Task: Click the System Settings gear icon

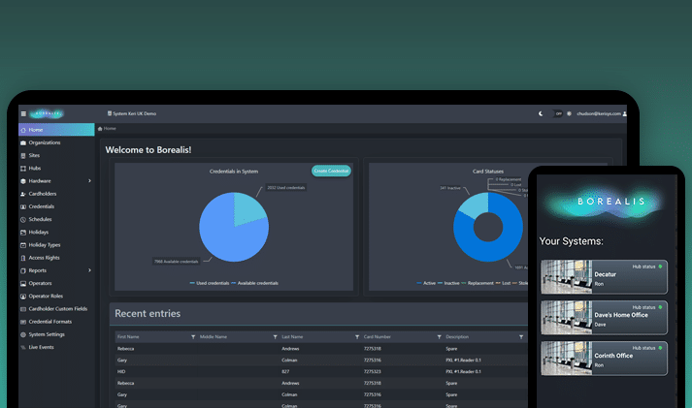Action: tap(23, 334)
